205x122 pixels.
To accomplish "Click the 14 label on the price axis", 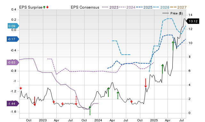I will [x=190, y=15].
